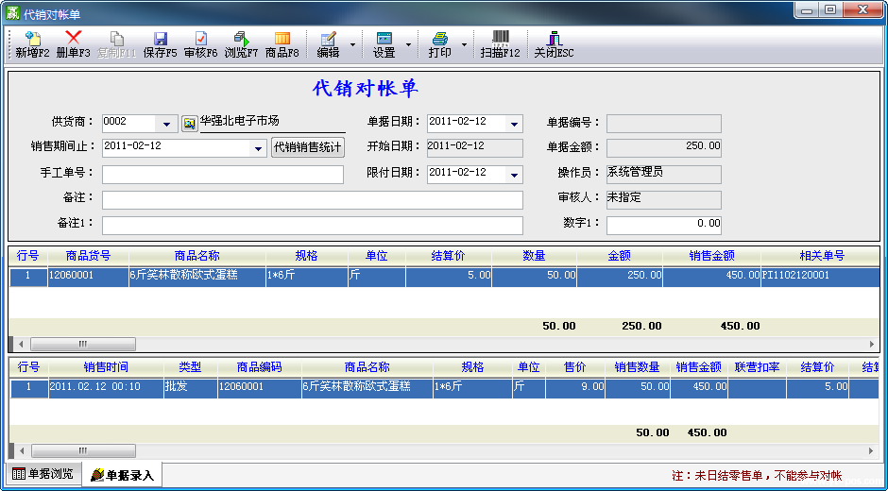Click the 备注 input field
This screenshot has width=888, height=491.
(313, 200)
